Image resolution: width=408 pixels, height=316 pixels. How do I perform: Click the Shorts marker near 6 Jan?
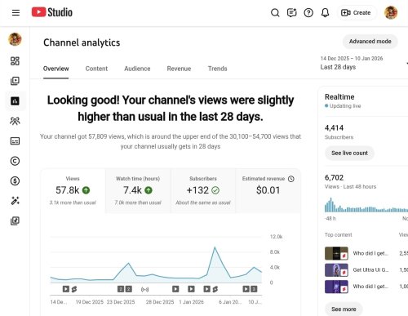(x=215, y=289)
